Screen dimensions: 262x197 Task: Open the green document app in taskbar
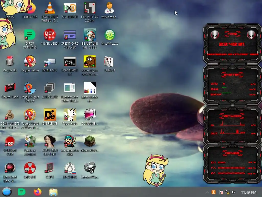click(x=21, y=192)
